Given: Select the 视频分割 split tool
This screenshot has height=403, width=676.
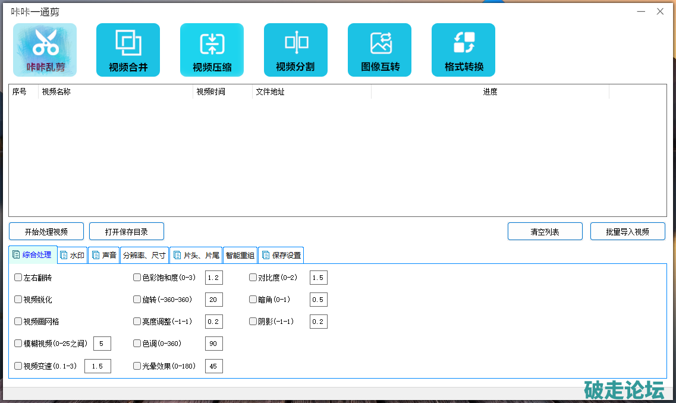Looking at the screenshot, I should click(295, 50).
